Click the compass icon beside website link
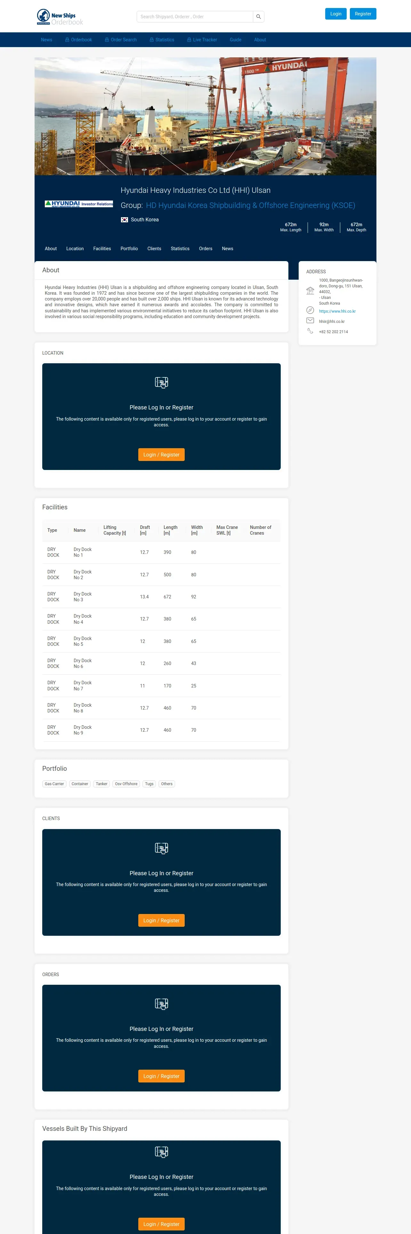411x1234 pixels. (x=310, y=310)
